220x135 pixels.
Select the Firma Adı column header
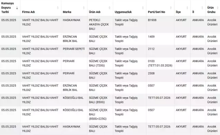pyautogui.click(x=28, y=12)
